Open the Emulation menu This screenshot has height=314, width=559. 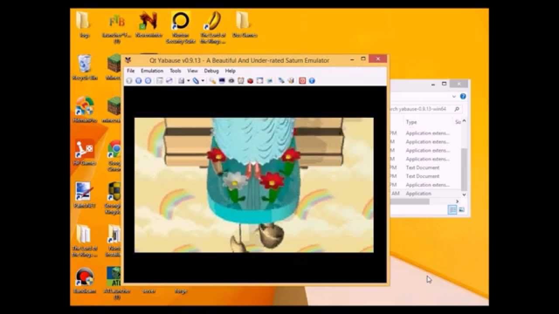[x=152, y=71]
